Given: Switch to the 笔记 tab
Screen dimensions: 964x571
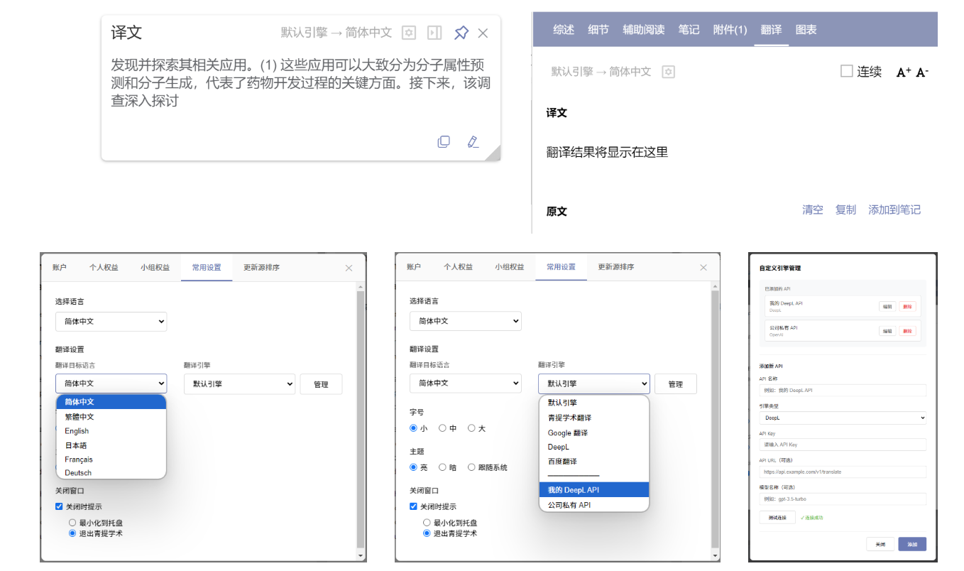Looking at the screenshot, I should [x=689, y=29].
